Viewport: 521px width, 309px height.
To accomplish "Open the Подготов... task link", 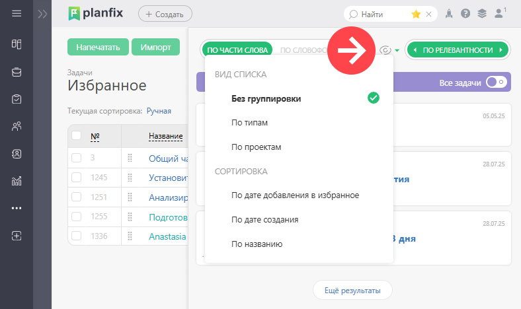I will coord(169,217).
